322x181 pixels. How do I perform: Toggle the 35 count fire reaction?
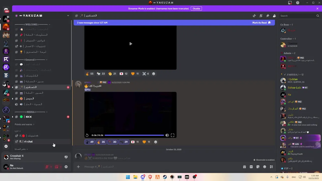101,142
